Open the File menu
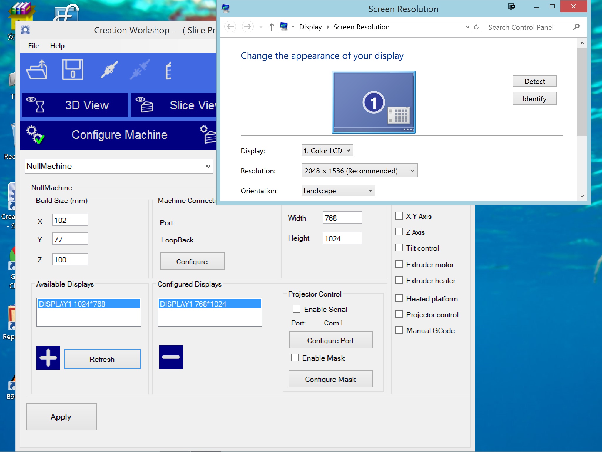602x452 pixels. tap(34, 46)
